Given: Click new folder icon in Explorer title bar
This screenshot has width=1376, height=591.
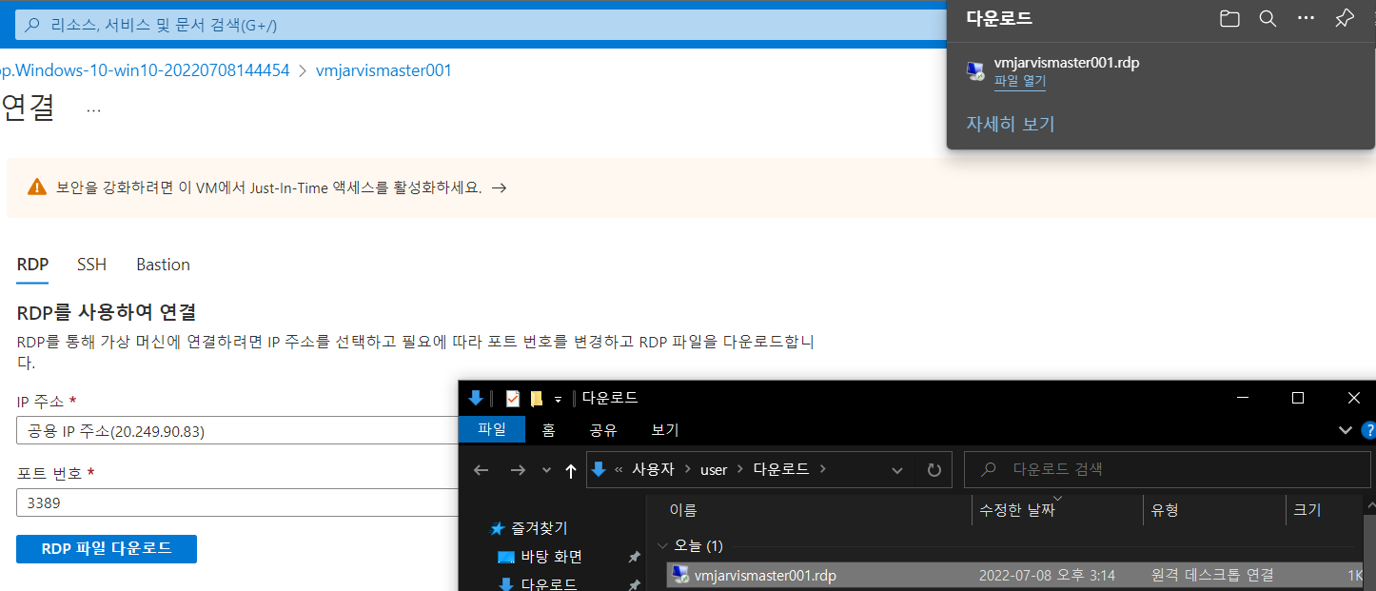Looking at the screenshot, I should (537, 399).
